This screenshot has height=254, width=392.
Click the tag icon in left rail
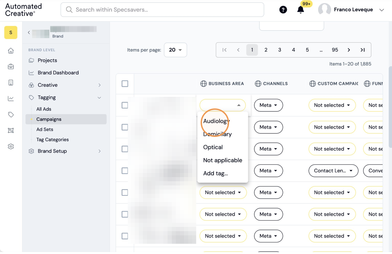click(x=11, y=115)
